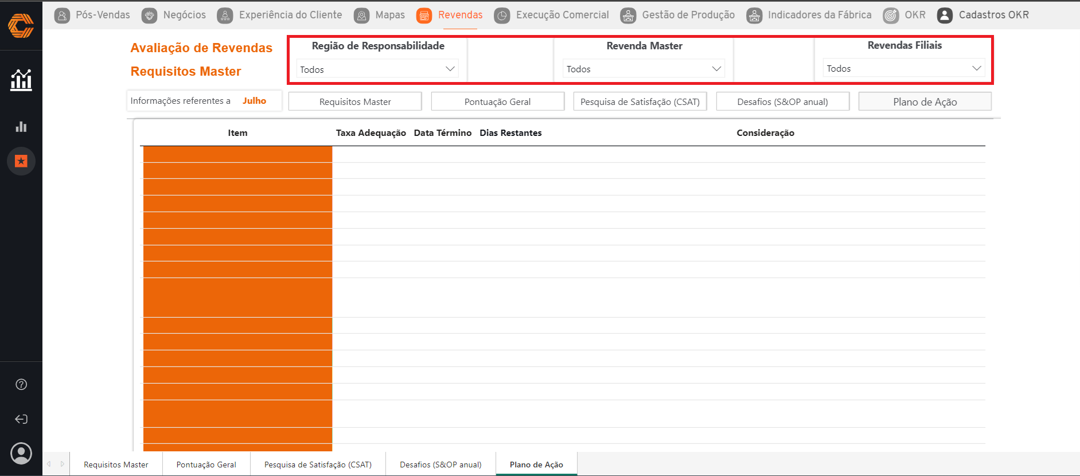
Task: Click the Julho month text
Action: click(x=254, y=101)
